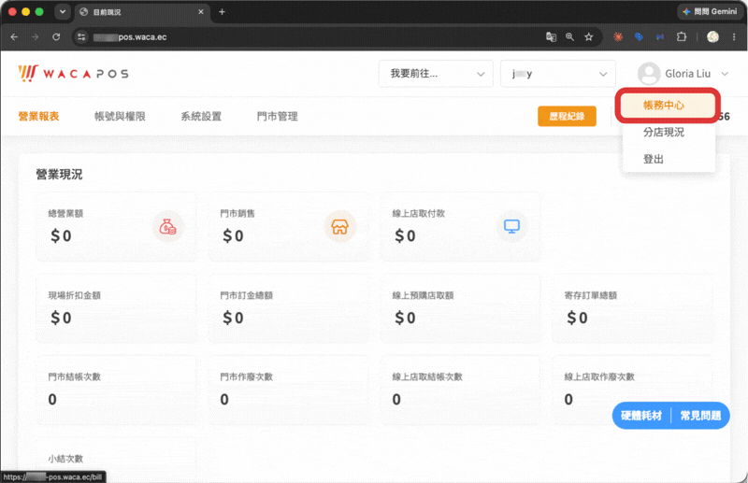Open site information icon in address bar
748x483 pixels.
81,36
